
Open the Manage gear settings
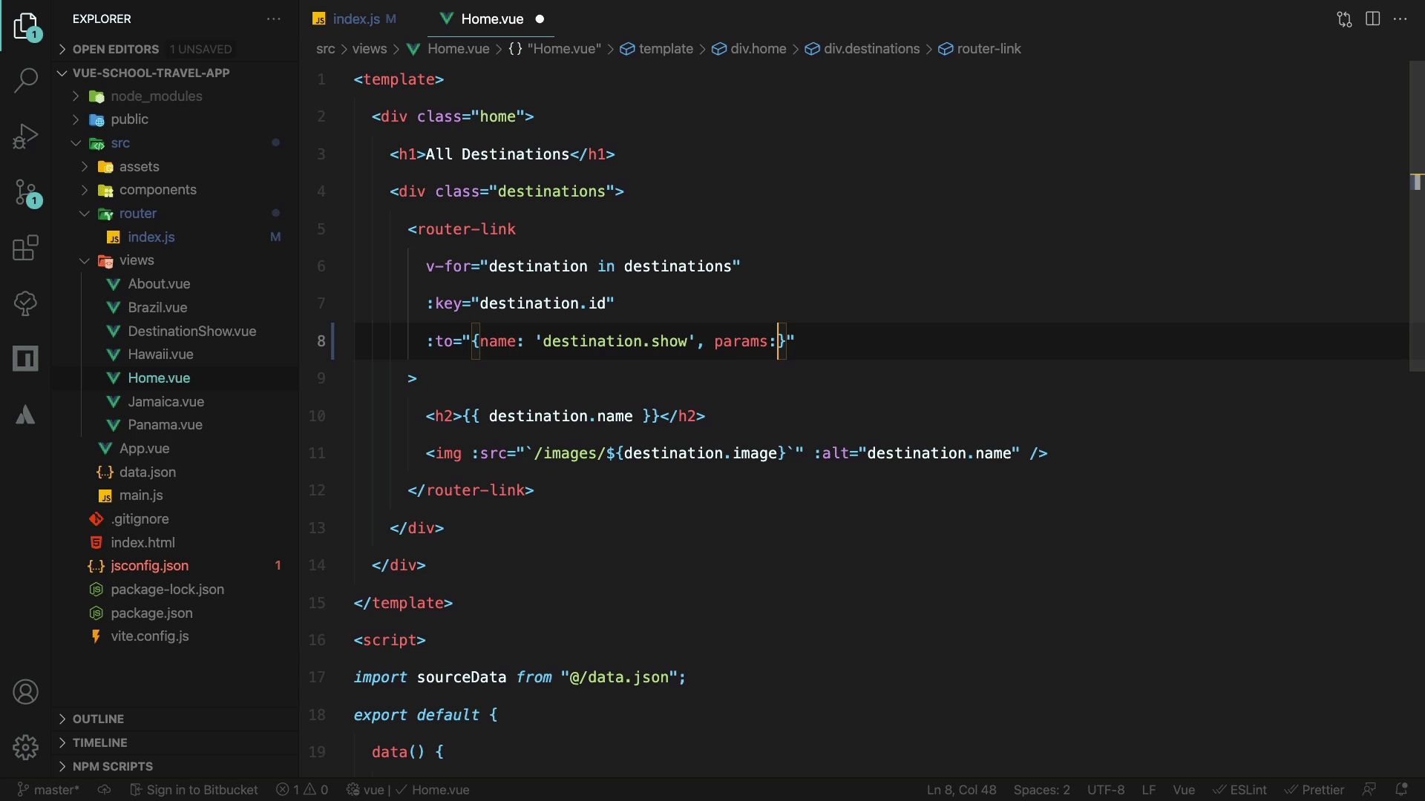click(x=26, y=747)
